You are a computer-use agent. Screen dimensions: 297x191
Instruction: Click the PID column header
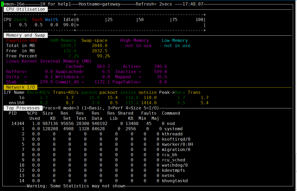click(13, 113)
